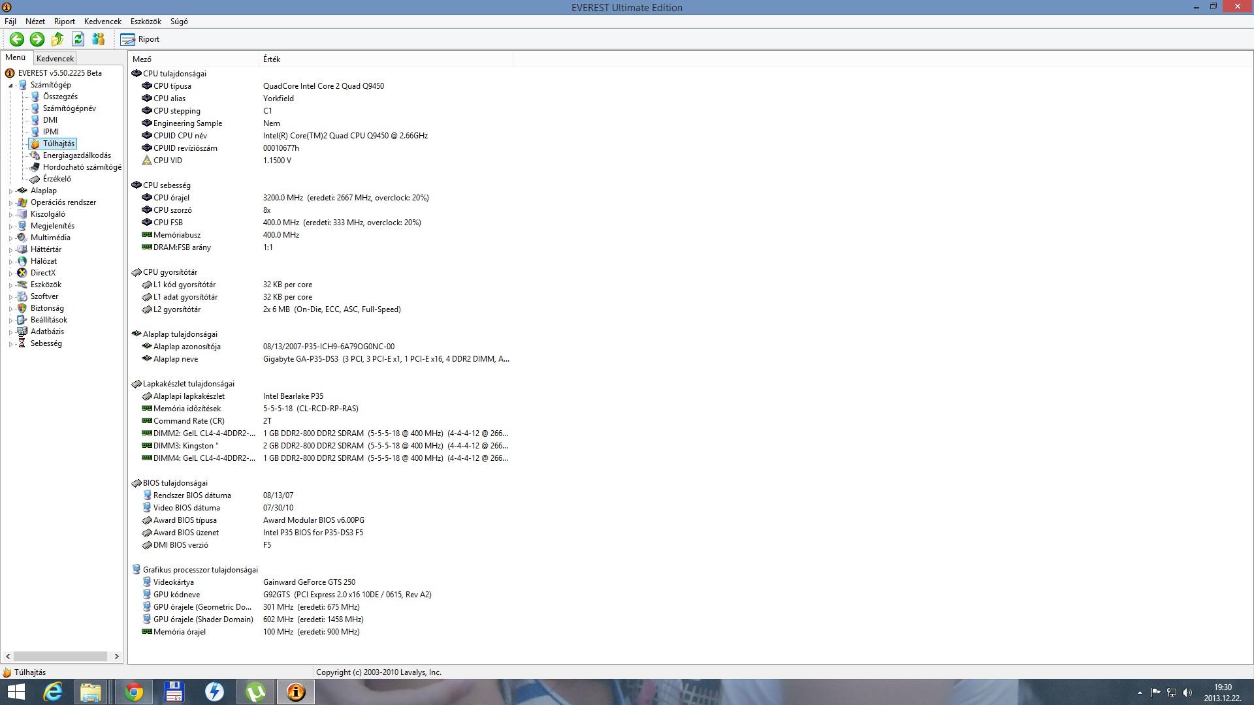Click the Beállítások icon in tree
Screen dimensions: 1254x705
(x=22, y=320)
